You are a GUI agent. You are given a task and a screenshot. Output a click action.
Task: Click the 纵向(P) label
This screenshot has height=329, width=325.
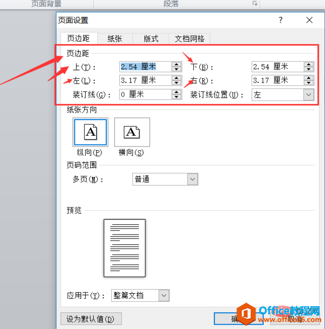tap(90, 153)
